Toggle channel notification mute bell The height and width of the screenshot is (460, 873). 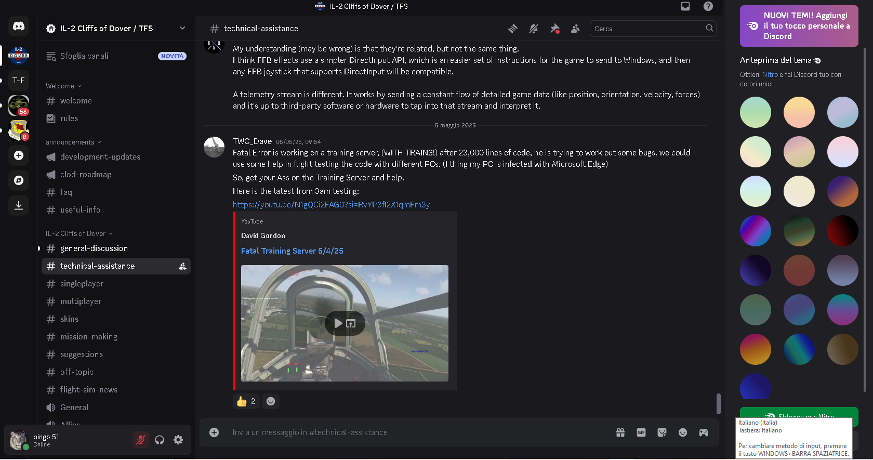click(534, 29)
